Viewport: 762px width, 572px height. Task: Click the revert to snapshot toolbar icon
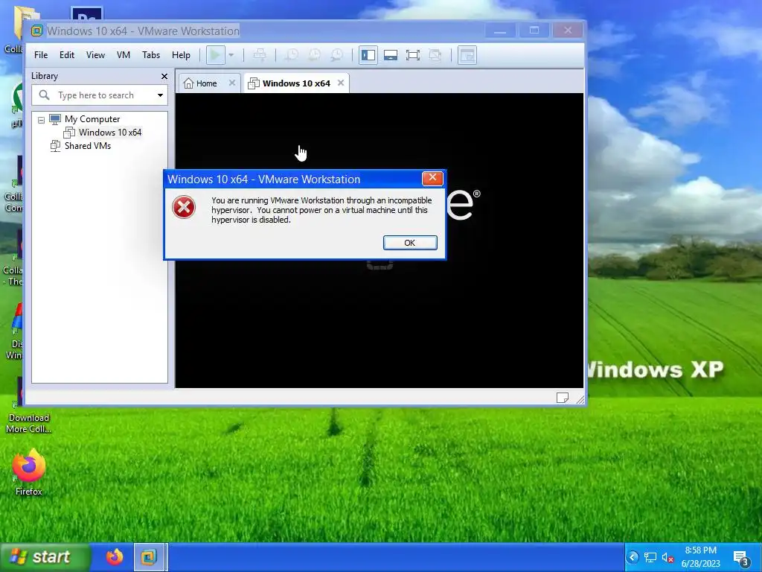[314, 55]
